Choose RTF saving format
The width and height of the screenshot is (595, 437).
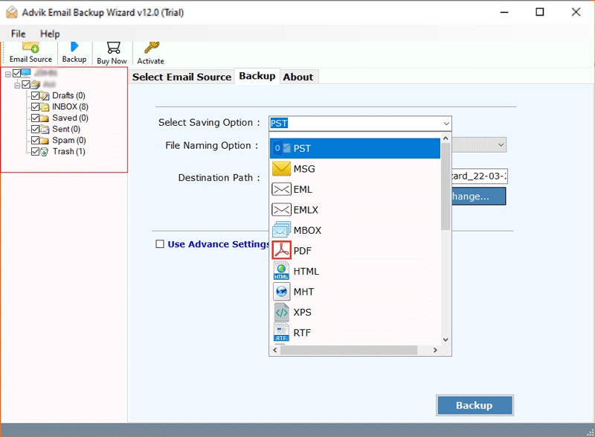(355, 333)
